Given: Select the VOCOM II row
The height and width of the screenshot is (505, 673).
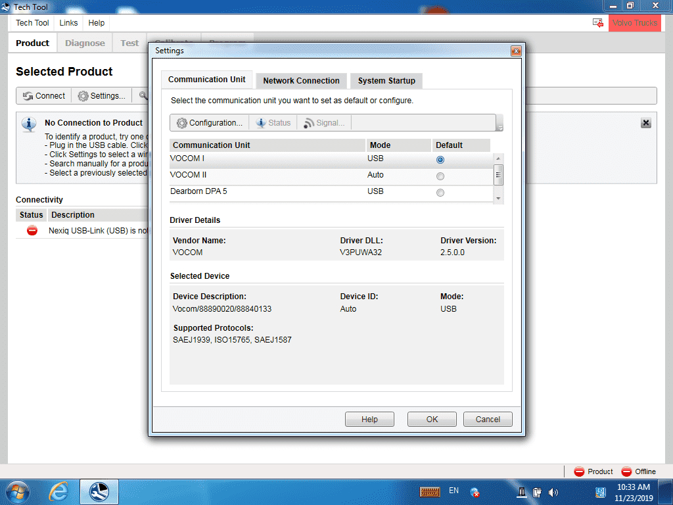Looking at the screenshot, I should (331, 176).
